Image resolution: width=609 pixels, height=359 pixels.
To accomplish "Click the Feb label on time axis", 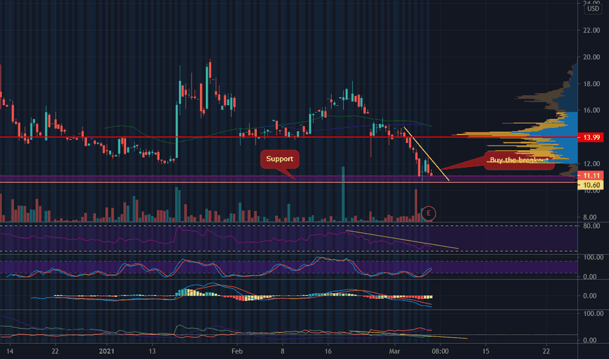I will [237, 351].
